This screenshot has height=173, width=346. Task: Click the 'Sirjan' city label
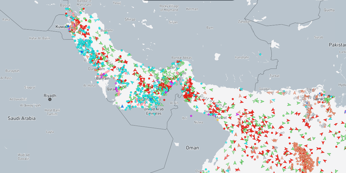point(173,22)
